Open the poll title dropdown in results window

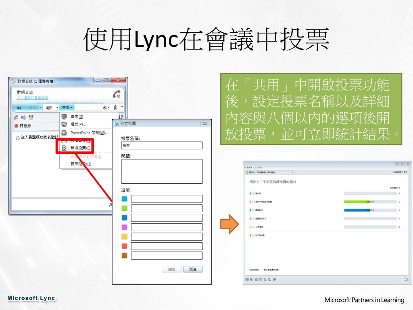pyautogui.click(x=293, y=172)
